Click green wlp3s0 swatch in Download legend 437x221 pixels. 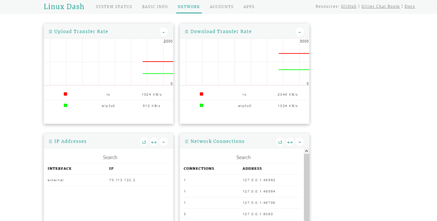pos(201,105)
